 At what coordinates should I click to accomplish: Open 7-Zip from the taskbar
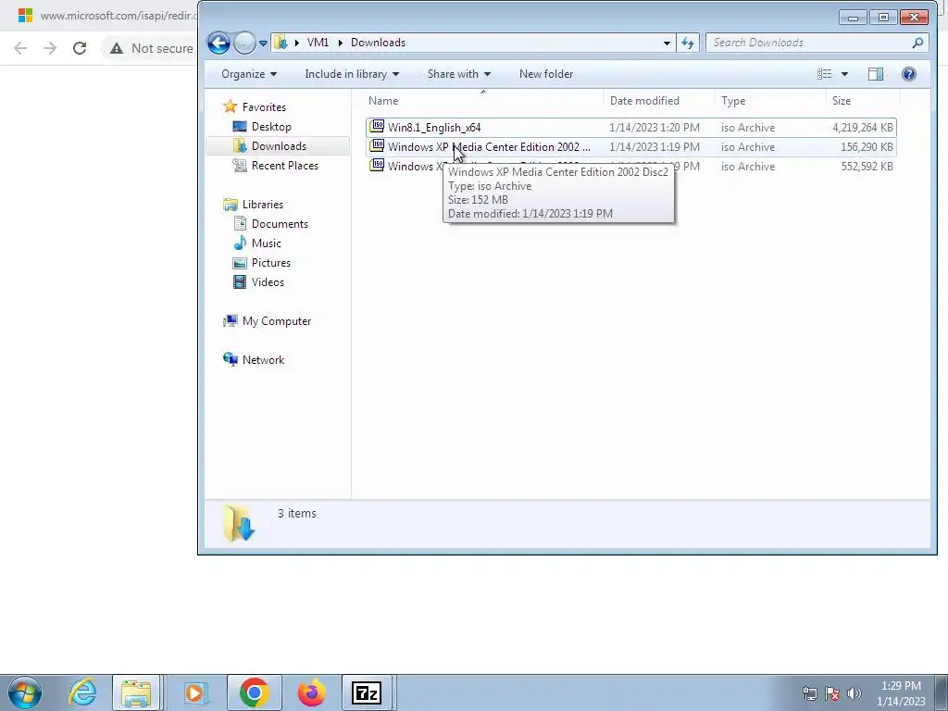coord(367,692)
